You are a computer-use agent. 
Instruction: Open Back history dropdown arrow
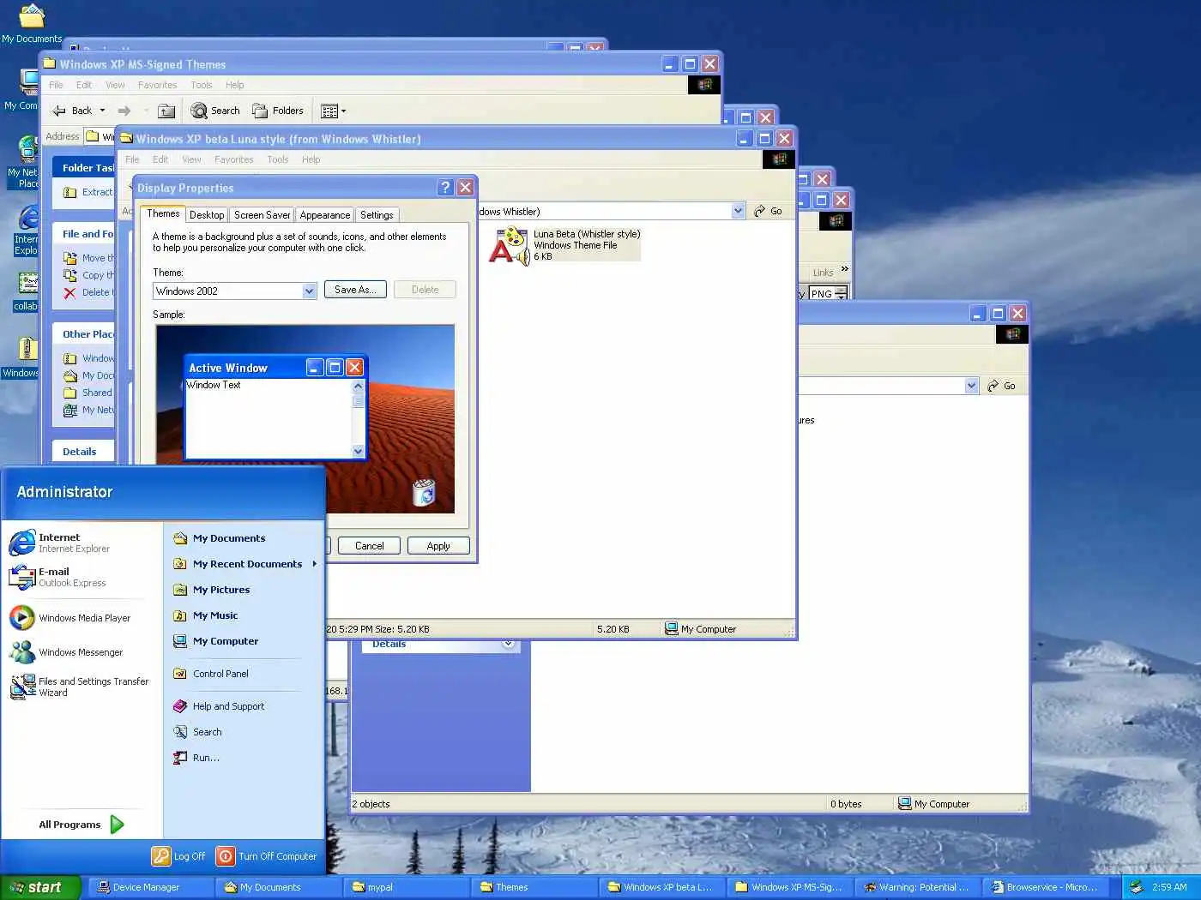(102, 111)
